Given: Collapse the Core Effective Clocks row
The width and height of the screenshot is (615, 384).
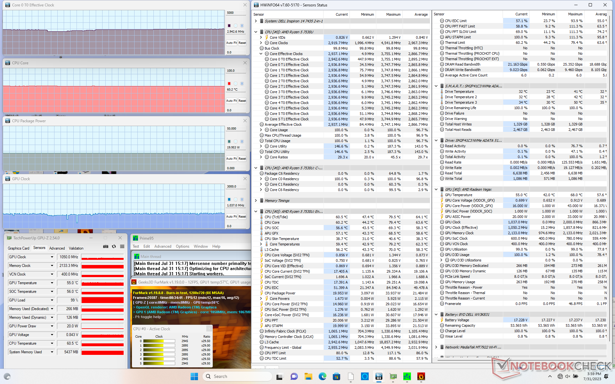Looking at the screenshot, I should (x=261, y=54).
